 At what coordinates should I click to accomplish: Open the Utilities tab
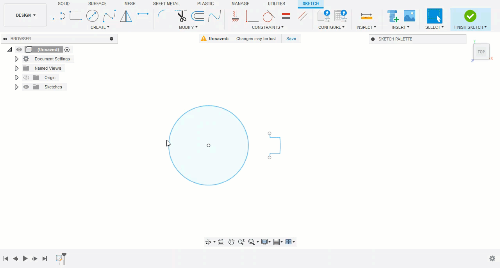coord(276,4)
